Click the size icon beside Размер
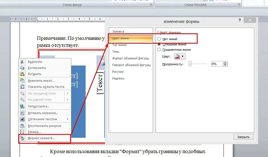 pyautogui.click(x=22, y=132)
